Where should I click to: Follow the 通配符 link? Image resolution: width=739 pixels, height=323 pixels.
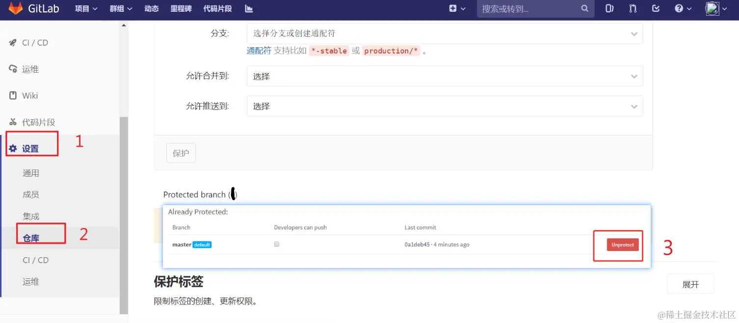(x=259, y=51)
